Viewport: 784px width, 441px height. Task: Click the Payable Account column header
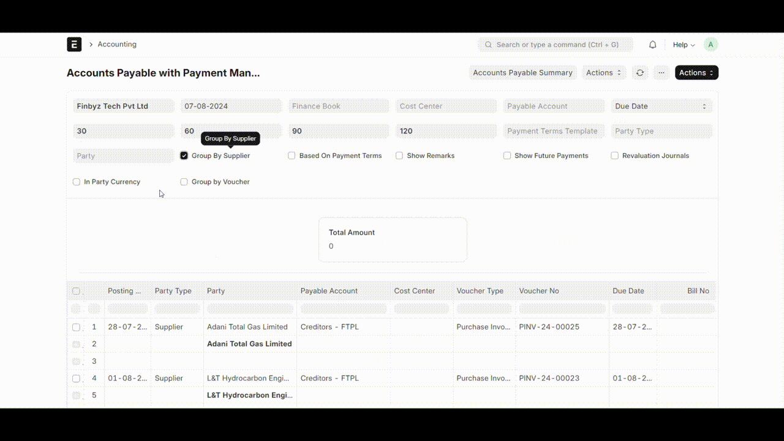(344, 291)
